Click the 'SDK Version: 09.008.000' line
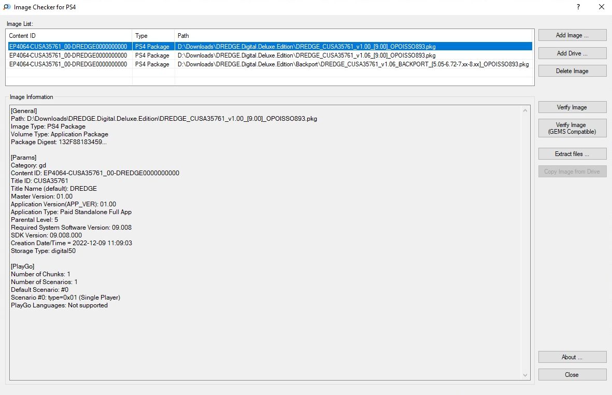The width and height of the screenshot is (612, 395). [47, 235]
